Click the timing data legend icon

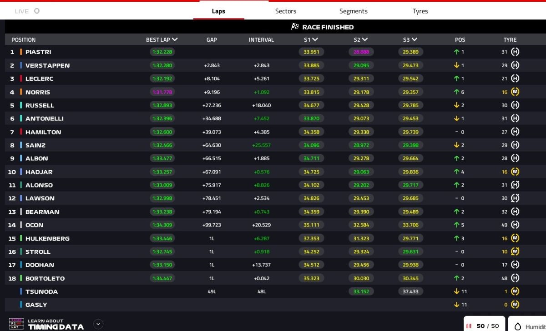16,324
